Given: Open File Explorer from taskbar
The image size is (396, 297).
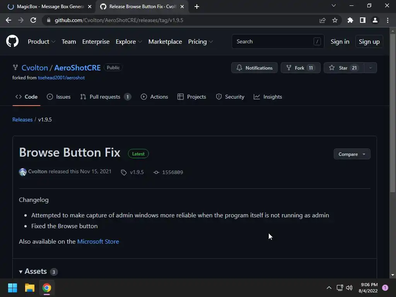Looking at the screenshot, I should pyautogui.click(x=29, y=288).
